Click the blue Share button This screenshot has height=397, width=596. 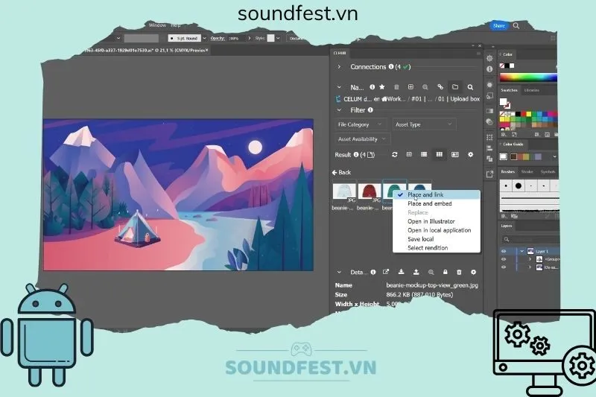coord(498,25)
